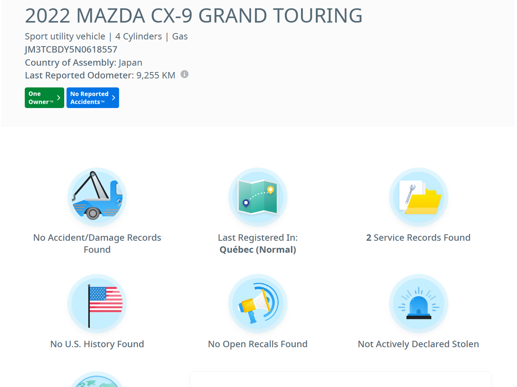Image resolution: width=517 pixels, height=387 pixels.
Task: Click the map registration icon
Action: coord(258,197)
